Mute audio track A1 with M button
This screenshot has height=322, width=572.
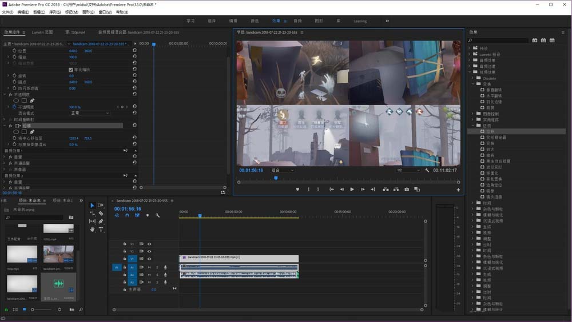(x=149, y=267)
